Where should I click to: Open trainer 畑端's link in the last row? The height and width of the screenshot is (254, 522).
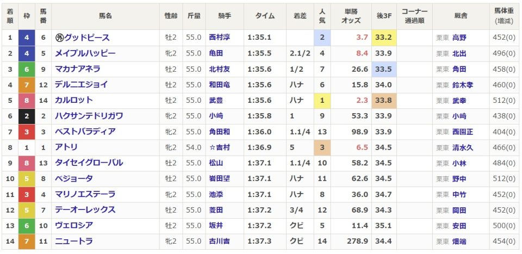[459, 241]
